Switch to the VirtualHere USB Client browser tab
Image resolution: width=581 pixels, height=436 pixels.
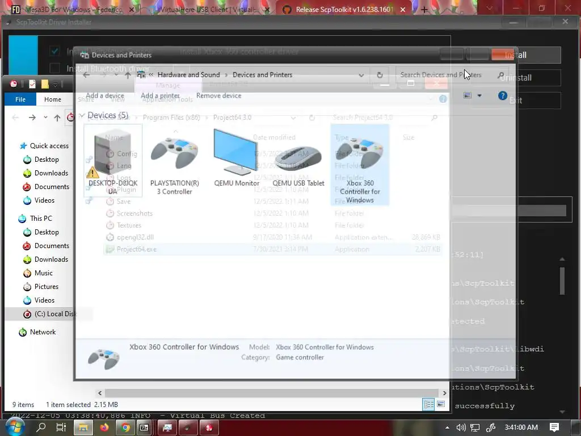coord(207,9)
